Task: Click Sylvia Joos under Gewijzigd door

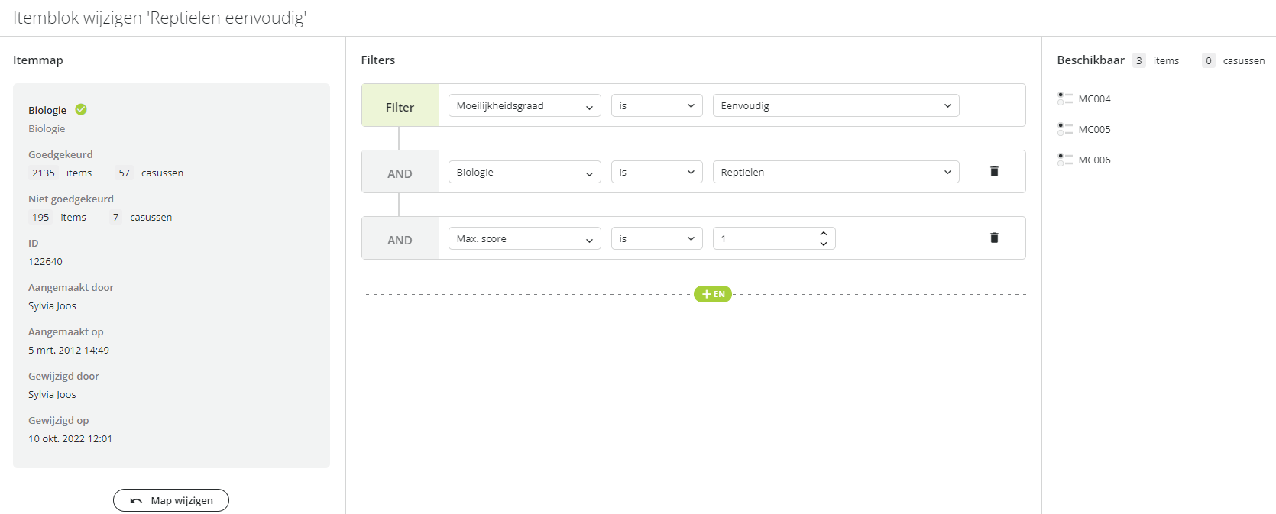Action: click(x=52, y=394)
